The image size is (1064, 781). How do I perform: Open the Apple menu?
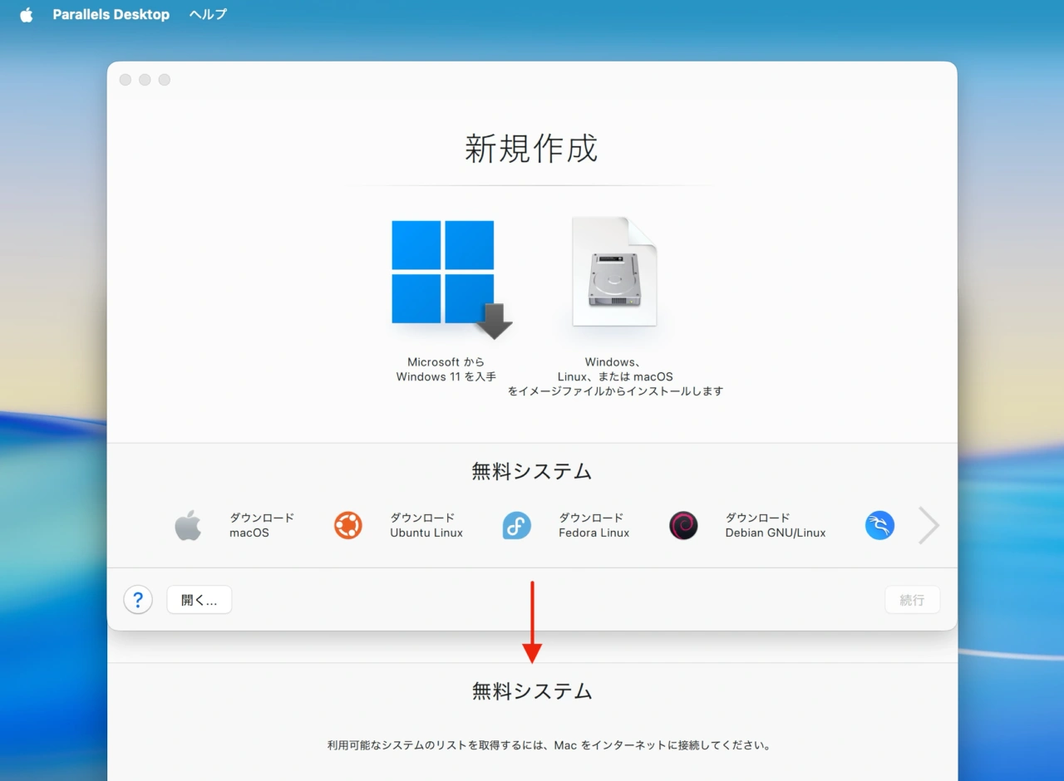coord(26,14)
